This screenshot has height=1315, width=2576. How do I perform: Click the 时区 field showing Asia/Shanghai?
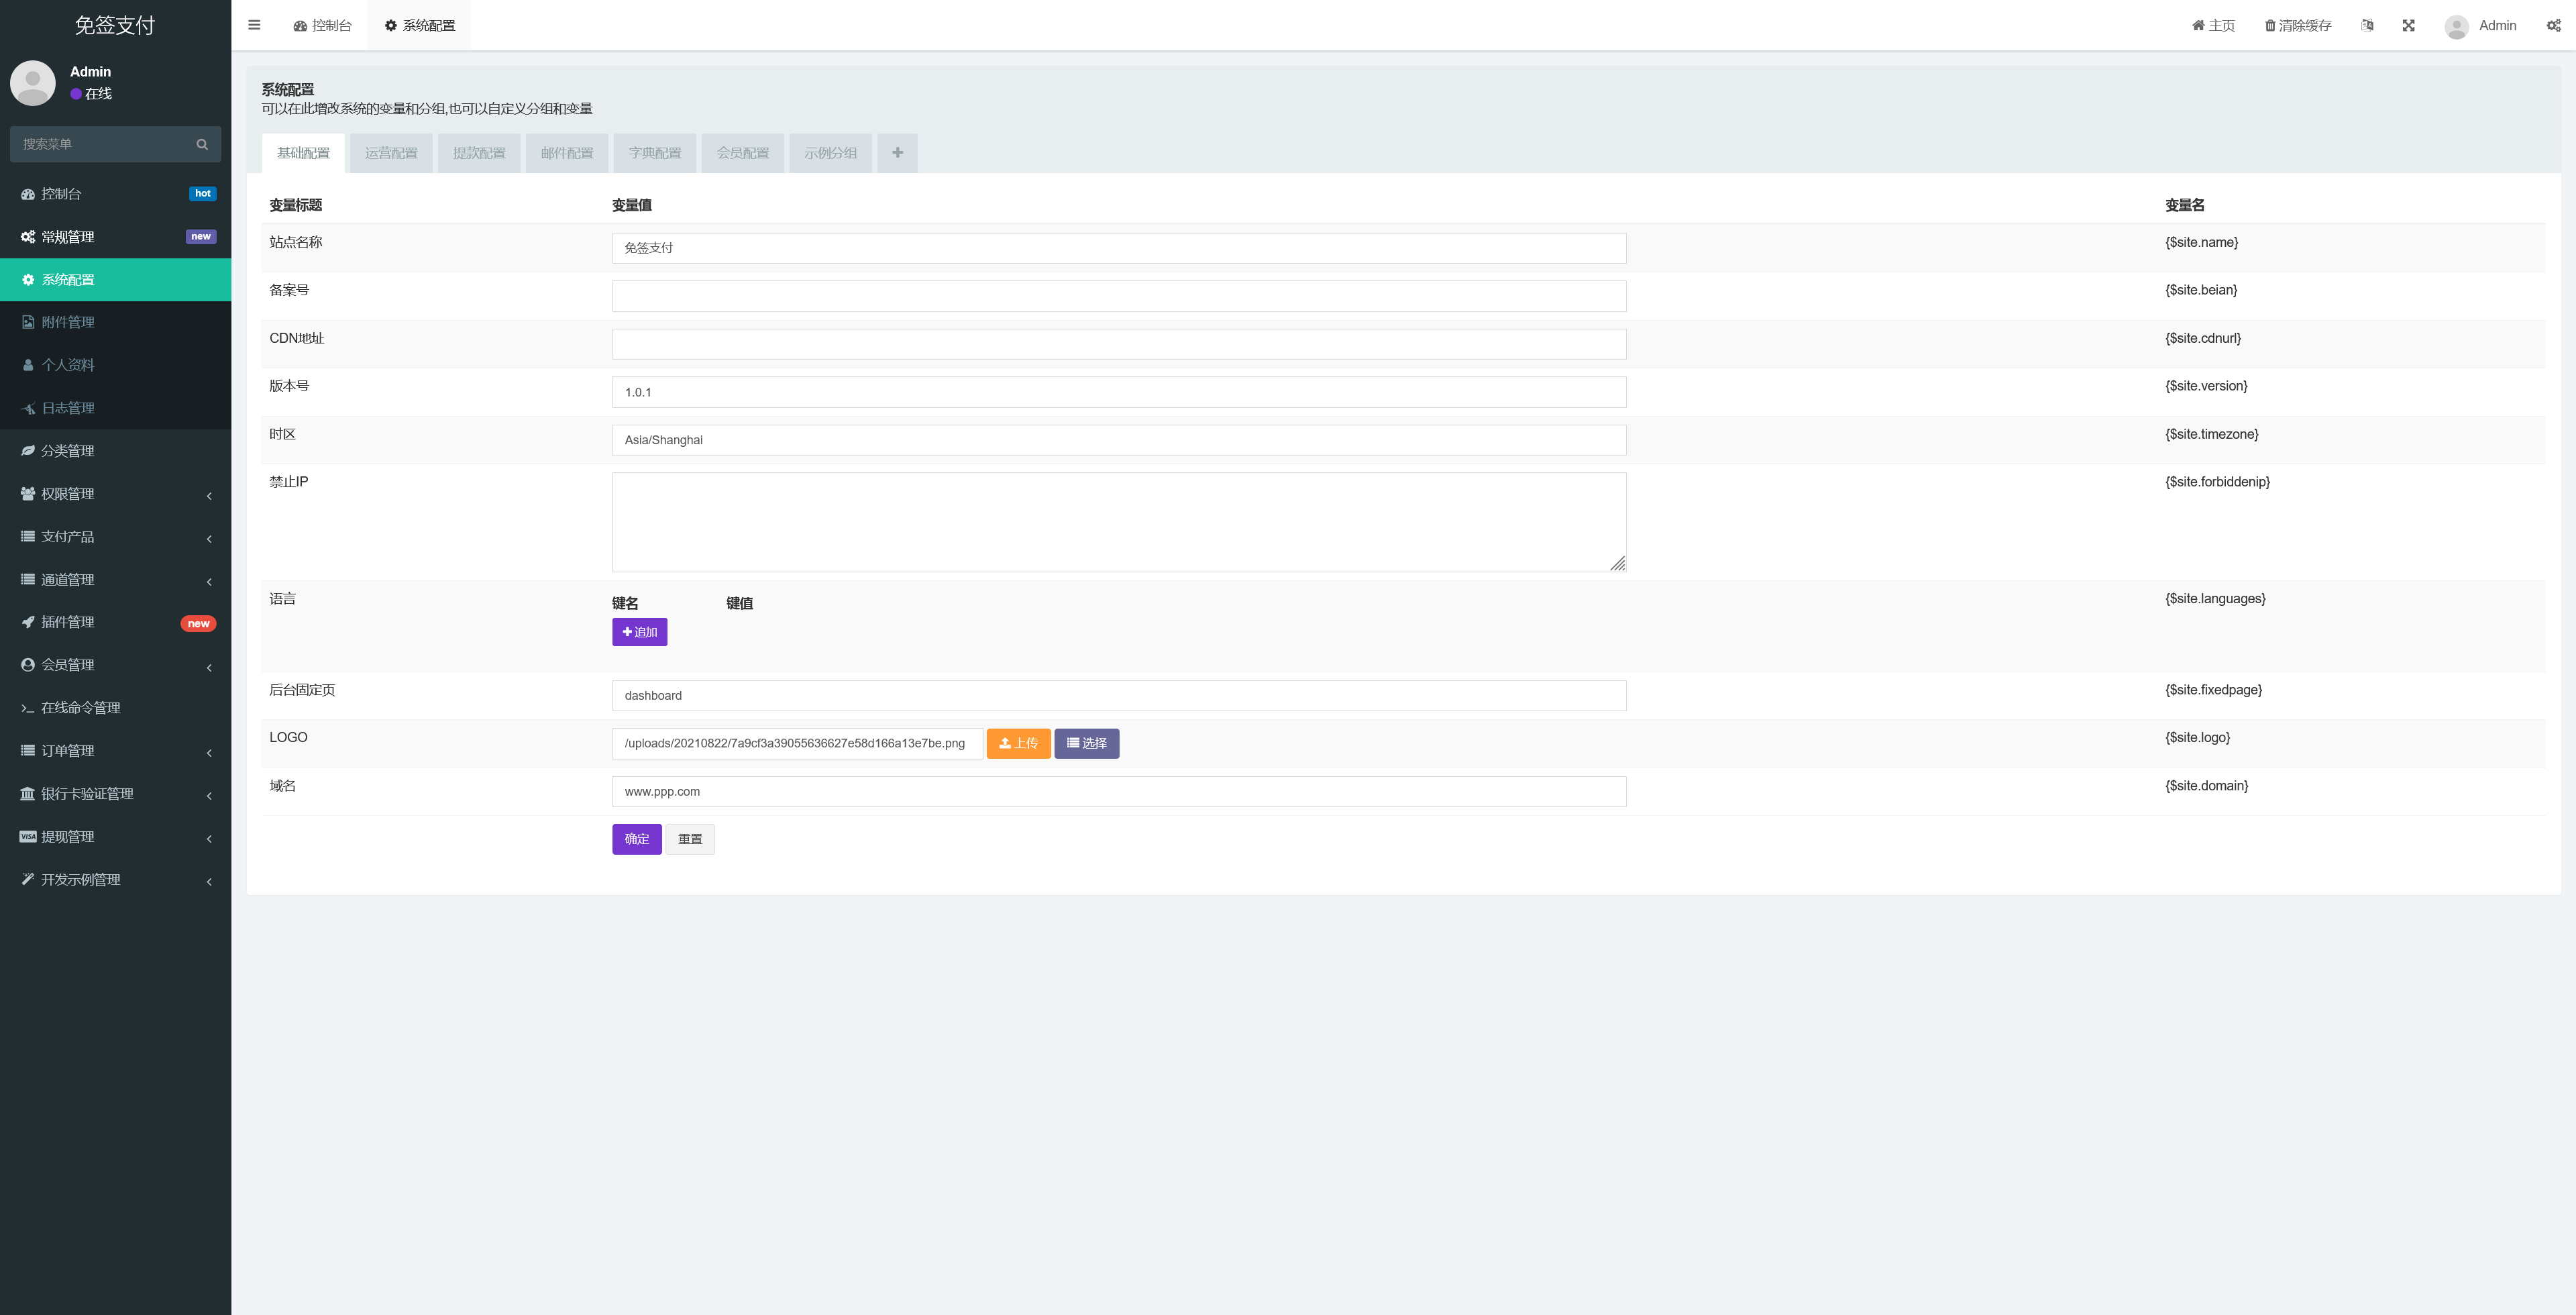pyautogui.click(x=1119, y=440)
